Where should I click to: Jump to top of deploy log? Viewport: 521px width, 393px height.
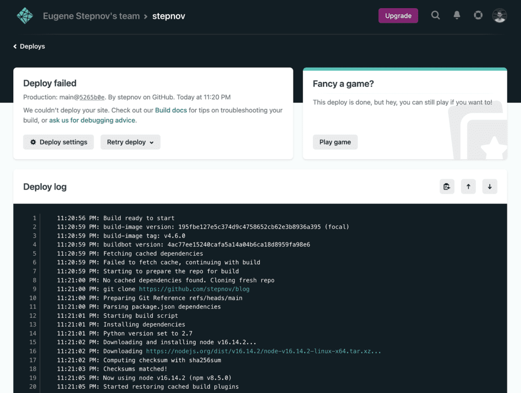pyautogui.click(x=468, y=187)
